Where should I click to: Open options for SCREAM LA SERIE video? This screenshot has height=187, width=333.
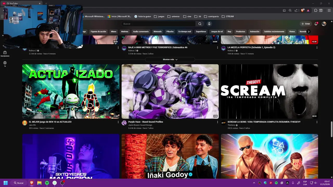[317, 122]
